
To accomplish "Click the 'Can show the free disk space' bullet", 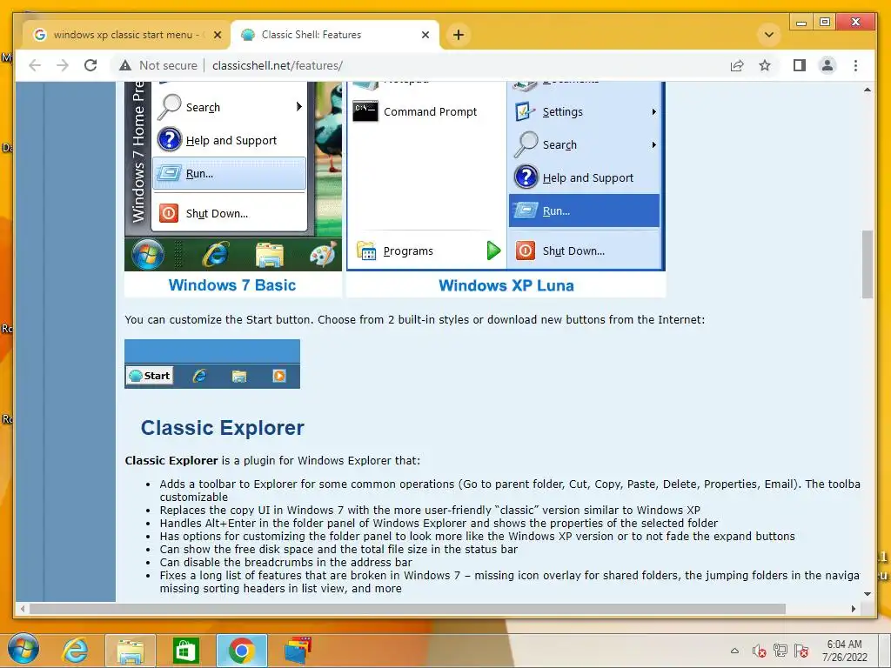I will point(338,550).
